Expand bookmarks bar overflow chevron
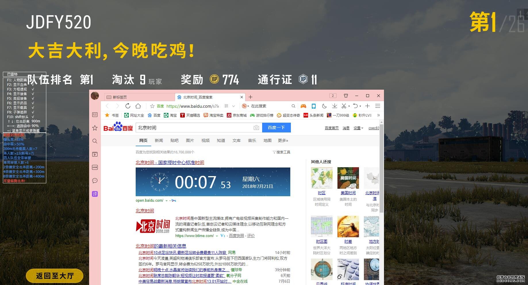The image size is (528, 285). [x=379, y=115]
